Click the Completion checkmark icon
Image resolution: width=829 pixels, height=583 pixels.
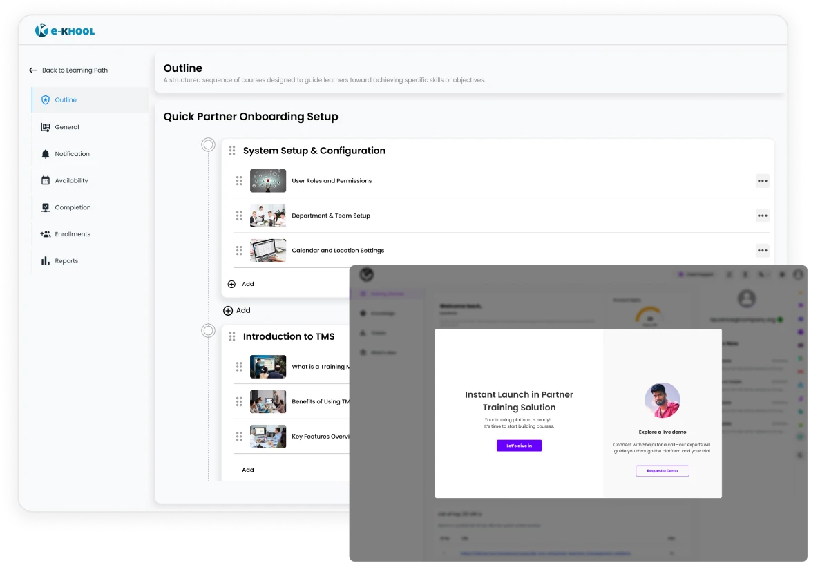coord(44,207)
